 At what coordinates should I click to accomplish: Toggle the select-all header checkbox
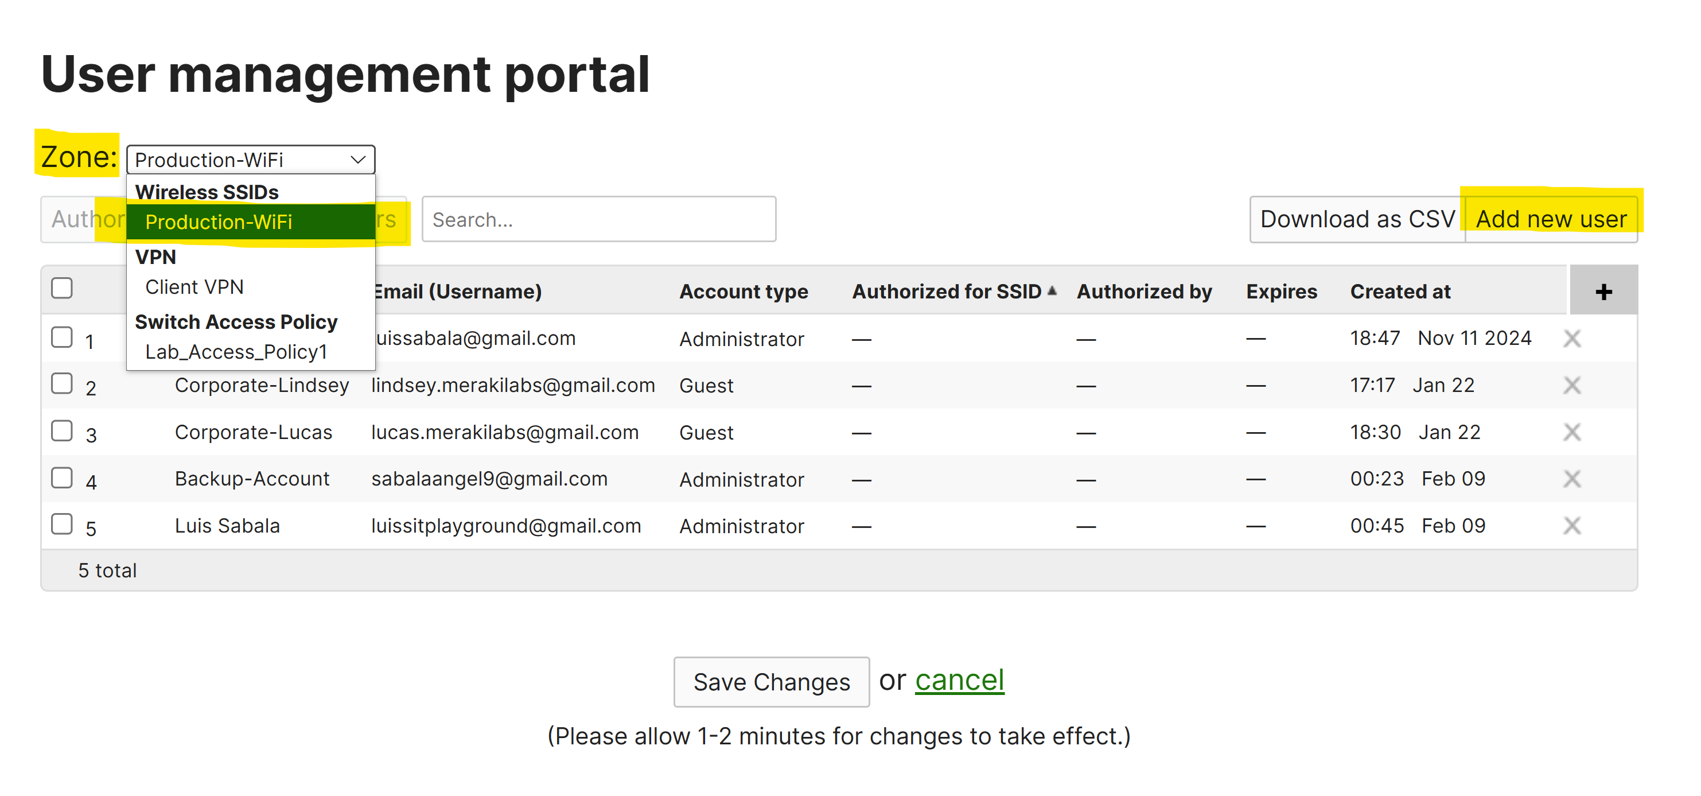click(x=62, y=288)
